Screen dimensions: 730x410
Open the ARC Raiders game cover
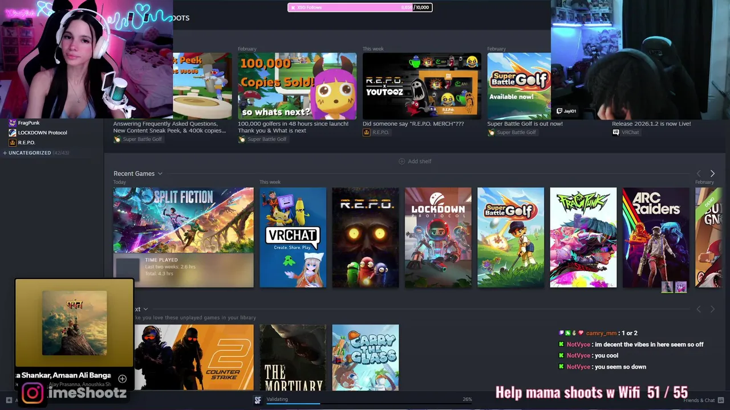pyautogui.click(x=656, y=237)
